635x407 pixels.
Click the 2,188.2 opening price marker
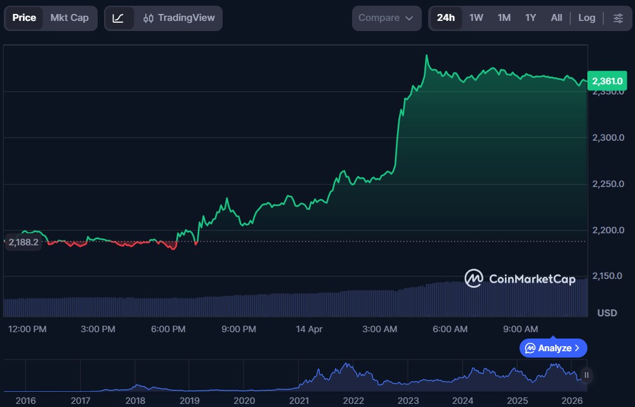tap(23, 242)
